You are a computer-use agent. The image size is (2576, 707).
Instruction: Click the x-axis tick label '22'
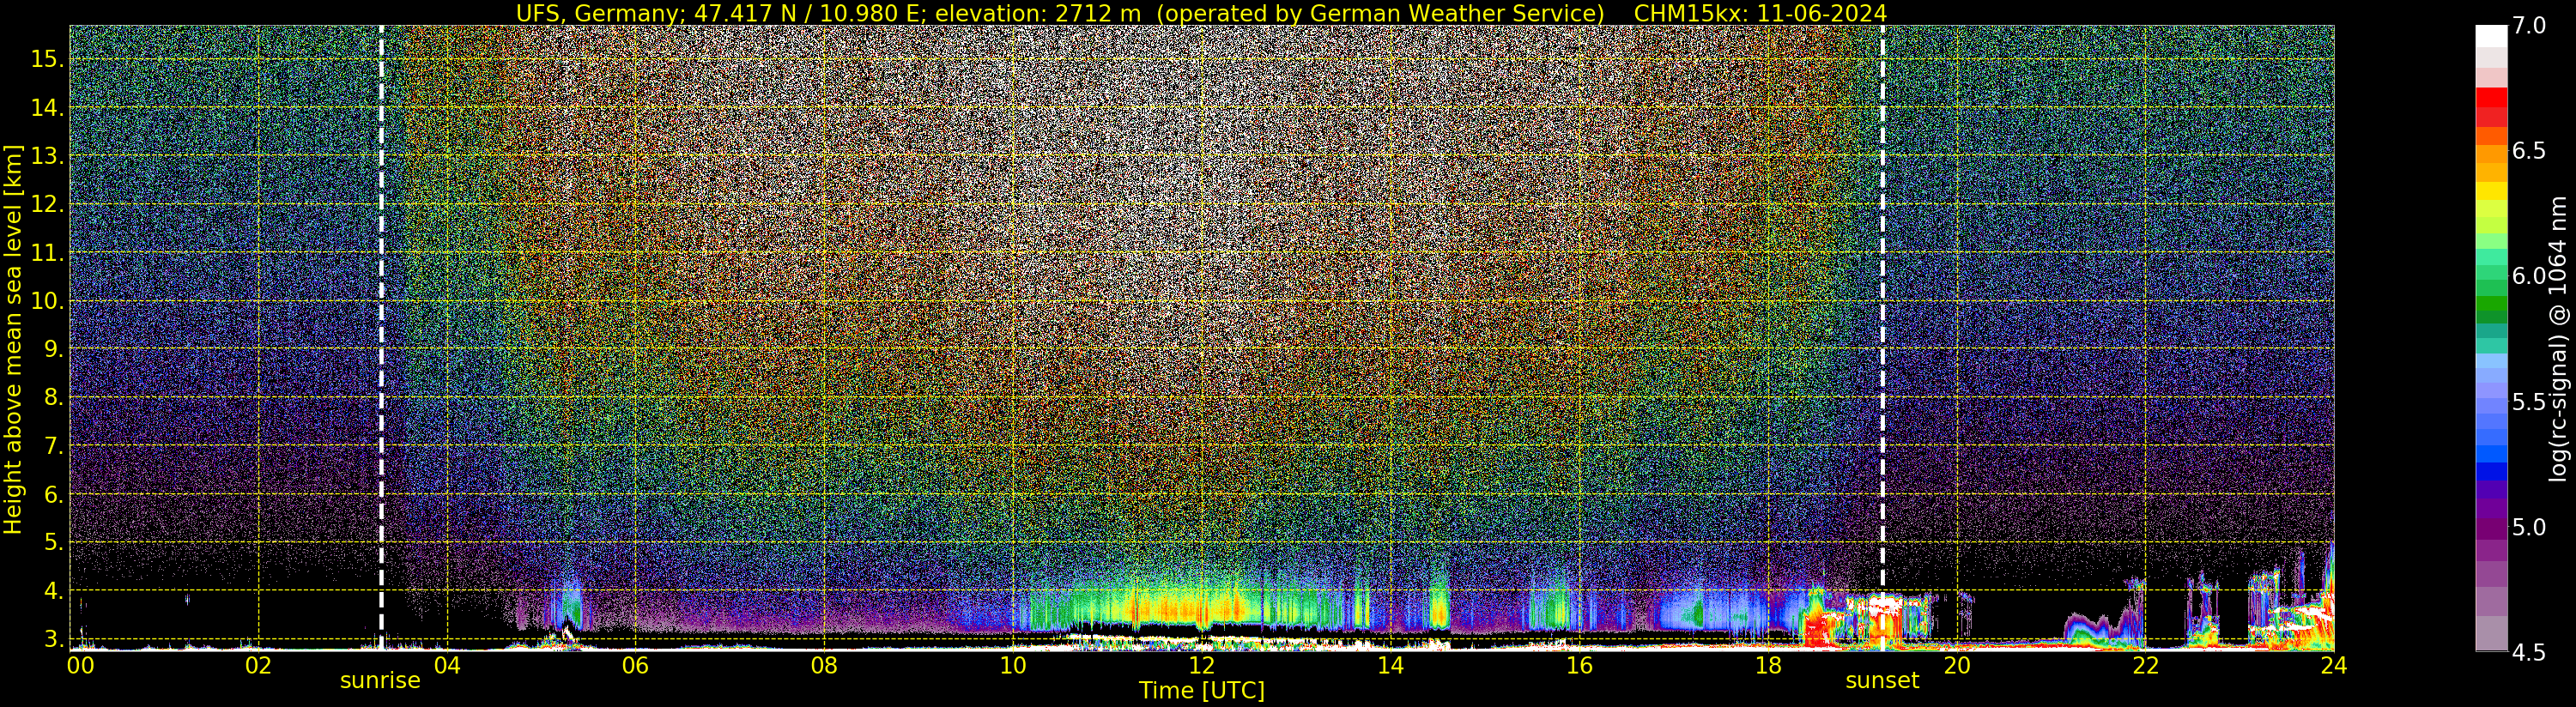2145,665
